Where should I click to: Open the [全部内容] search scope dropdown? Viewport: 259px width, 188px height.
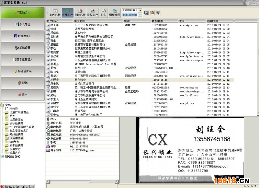[140, 10]
